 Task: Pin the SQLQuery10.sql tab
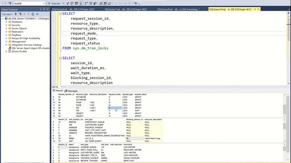(x=255, y=9)
